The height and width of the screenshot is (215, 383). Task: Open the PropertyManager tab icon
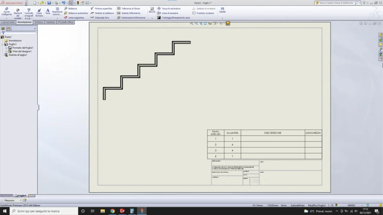pos(8,29)
